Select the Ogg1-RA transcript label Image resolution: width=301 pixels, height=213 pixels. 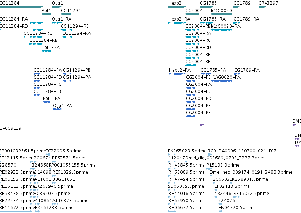(62, 19)
